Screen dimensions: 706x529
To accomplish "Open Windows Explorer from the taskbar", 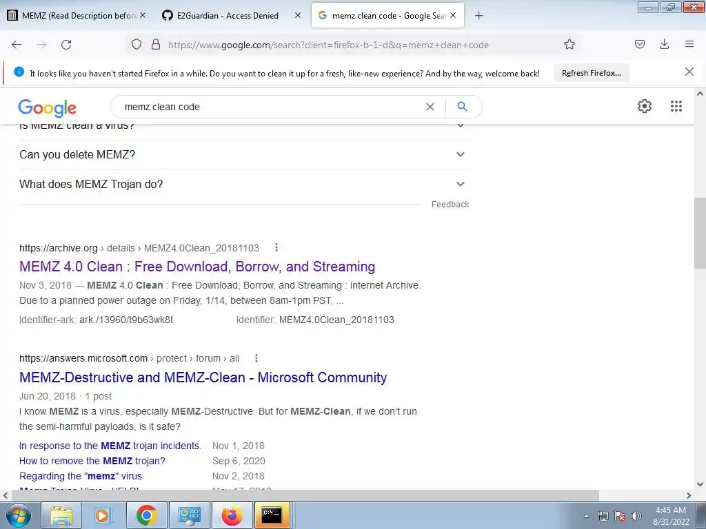I will (x=61, y=515).
